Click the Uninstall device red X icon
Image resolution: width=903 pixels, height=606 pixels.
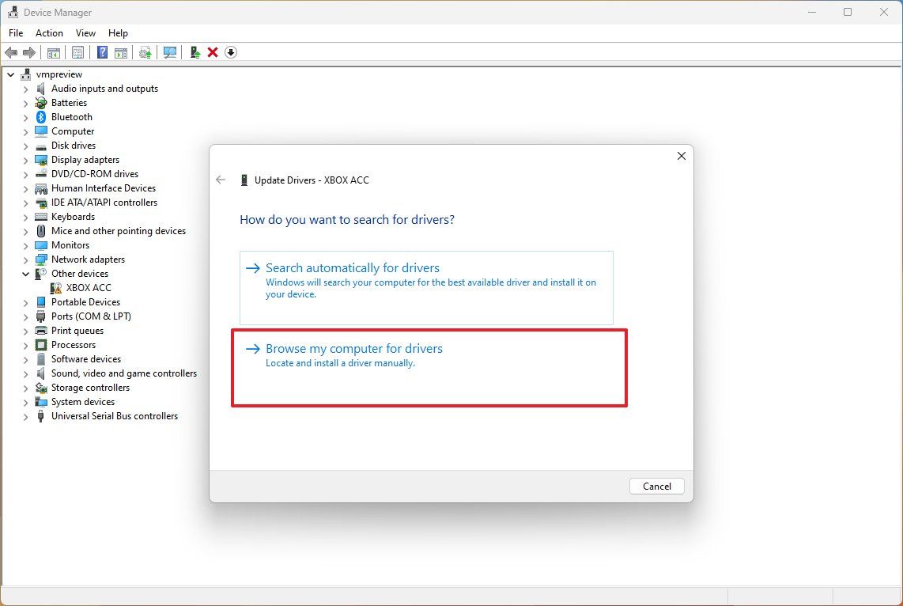[x=212, y=52]
